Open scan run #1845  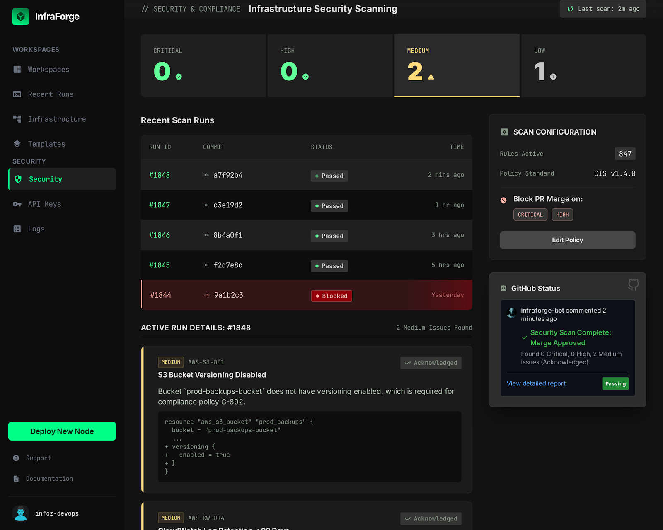(307, 265)
